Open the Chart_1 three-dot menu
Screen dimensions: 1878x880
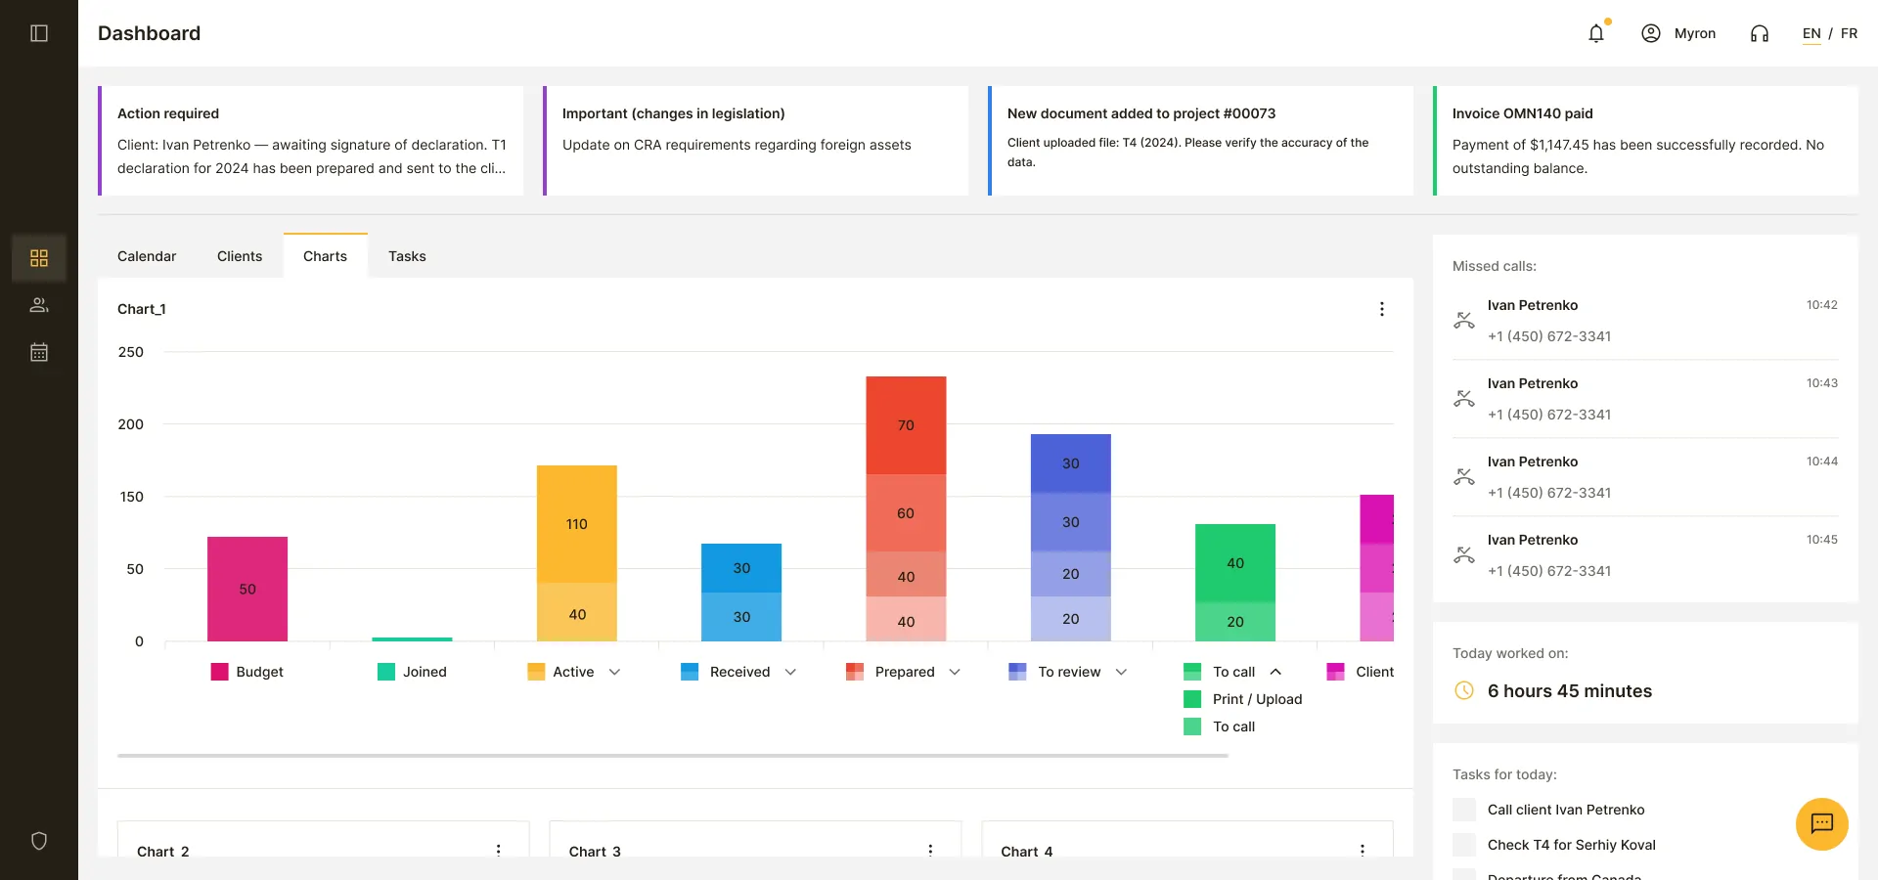click(1381, 309)
